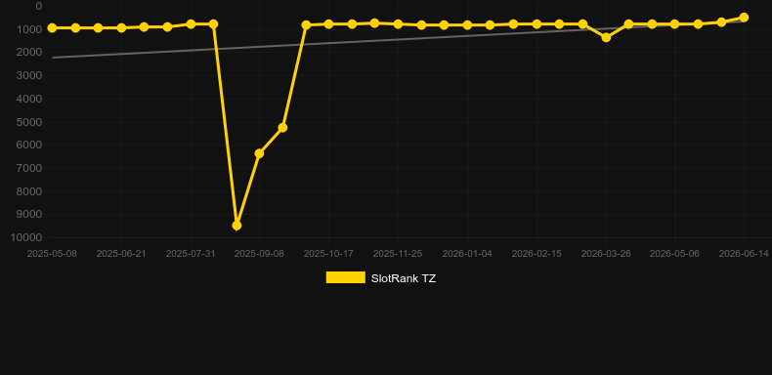Select the data point above 2025-11-25
Viewport: 772px width, 375px height.
click(398, 24)
